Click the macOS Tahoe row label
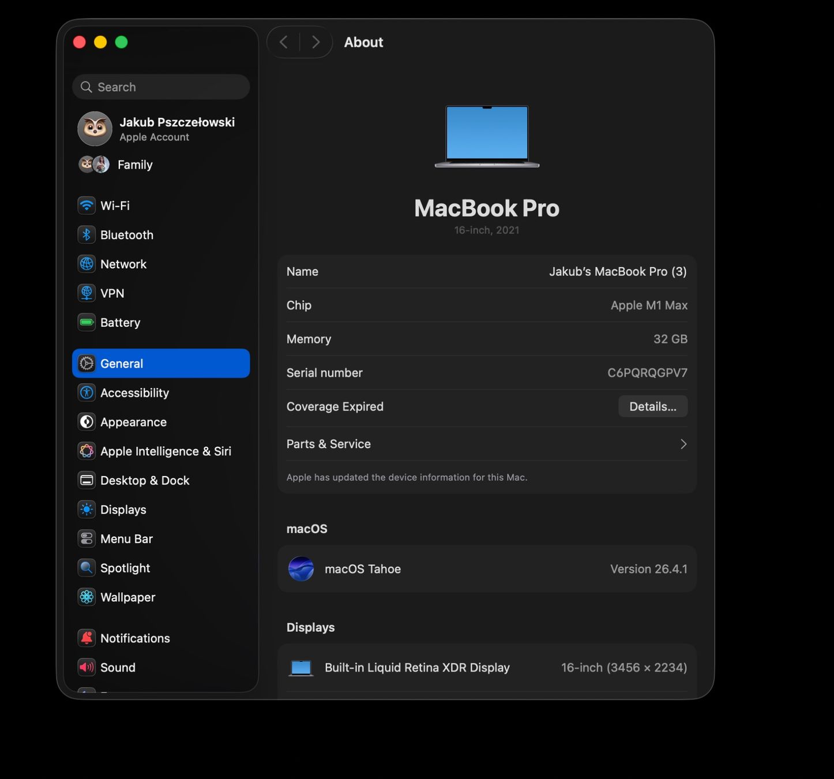 click(x=363, y=569)
